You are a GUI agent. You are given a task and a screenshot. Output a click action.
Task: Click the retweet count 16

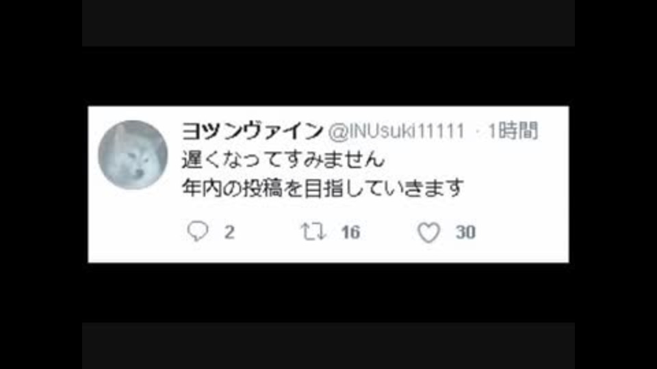[x=350, y=232]
